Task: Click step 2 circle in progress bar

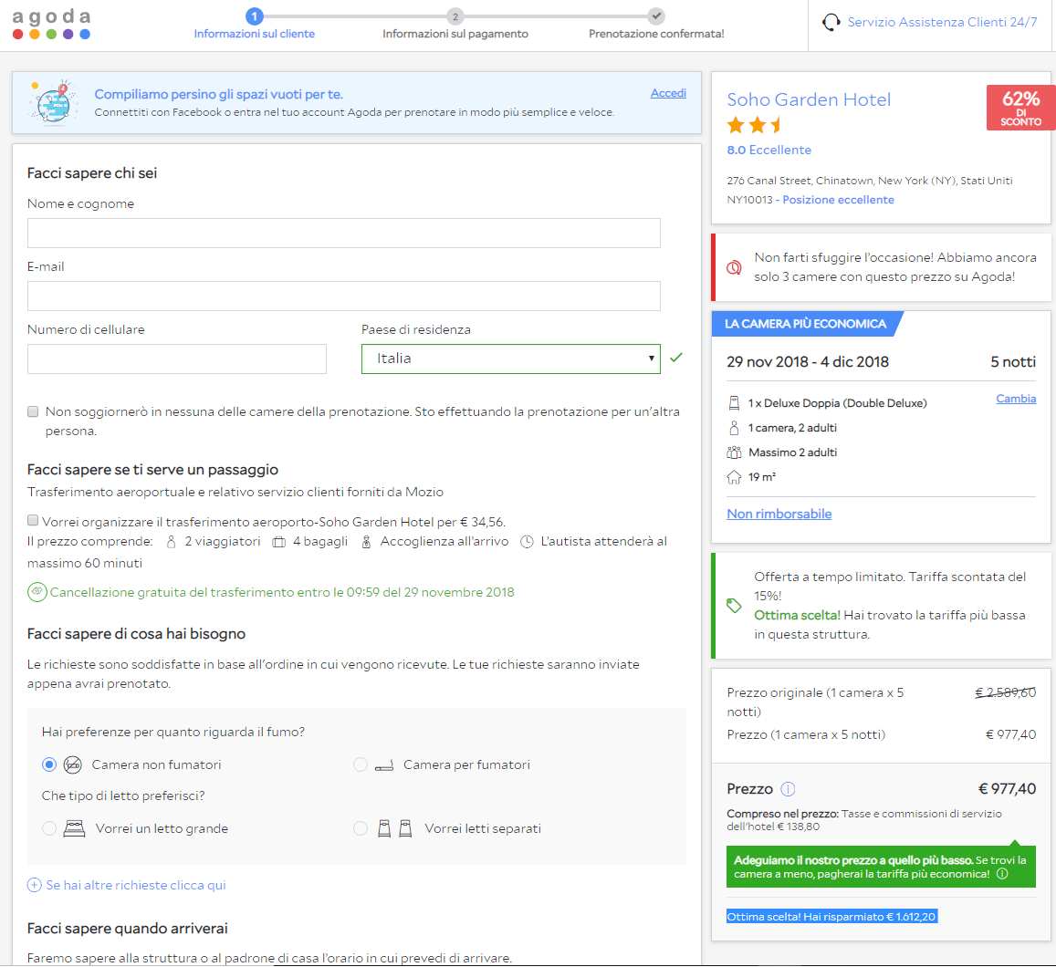Action: [x=455, y=16]
